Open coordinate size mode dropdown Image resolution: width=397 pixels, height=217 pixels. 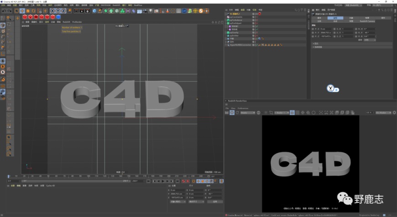[x=196, y=201]
